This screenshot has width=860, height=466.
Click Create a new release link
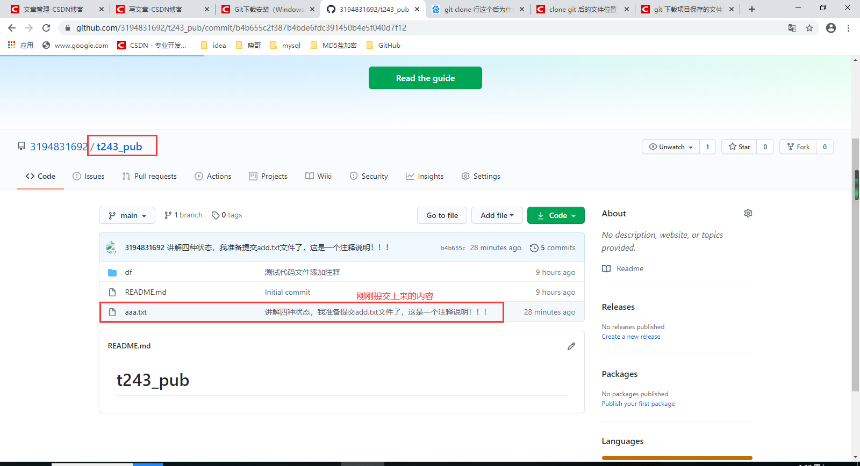click(631, 337)
